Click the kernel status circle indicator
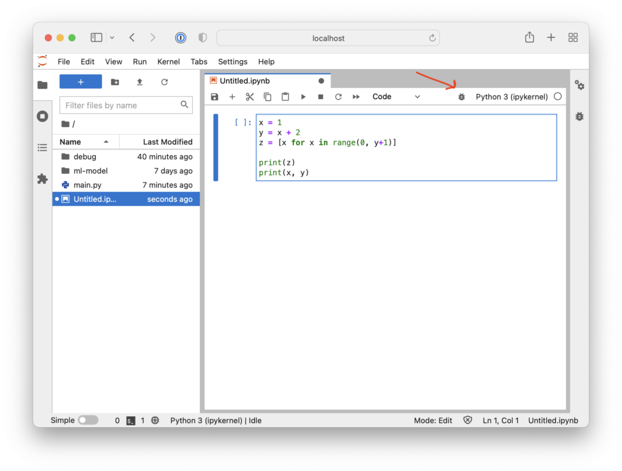The width and height of the screenshot is (622, 471). click(558, 97)
